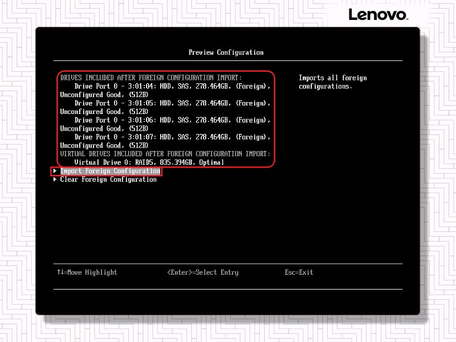456x342 pixels.
Task: Click the 'Drives Included After Foreign Configuration Import' header
Action: pyautogui.click(x=151, y=78)
